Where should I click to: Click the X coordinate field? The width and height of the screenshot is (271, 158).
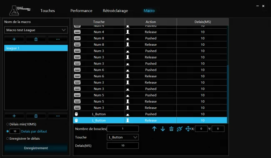pyautogui.click(x=201, y=129)
